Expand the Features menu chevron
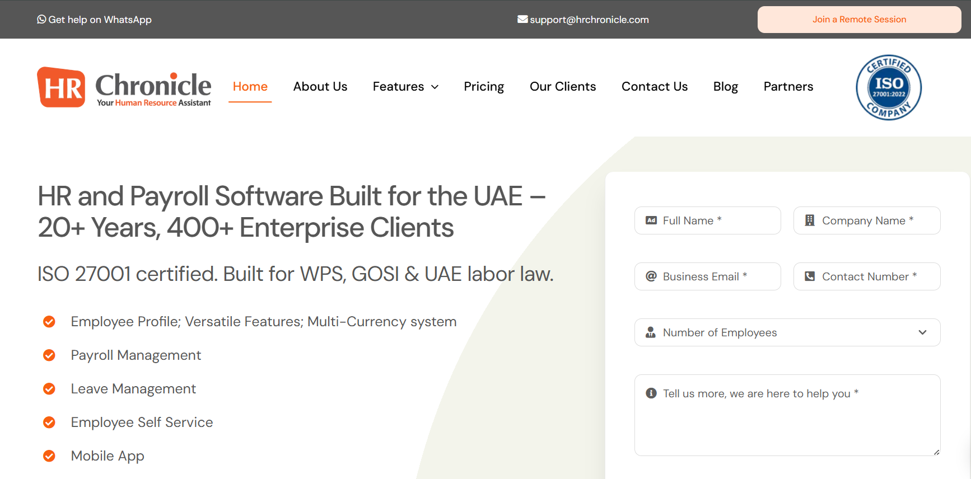971x479 pixels. [x=435, y=87]
